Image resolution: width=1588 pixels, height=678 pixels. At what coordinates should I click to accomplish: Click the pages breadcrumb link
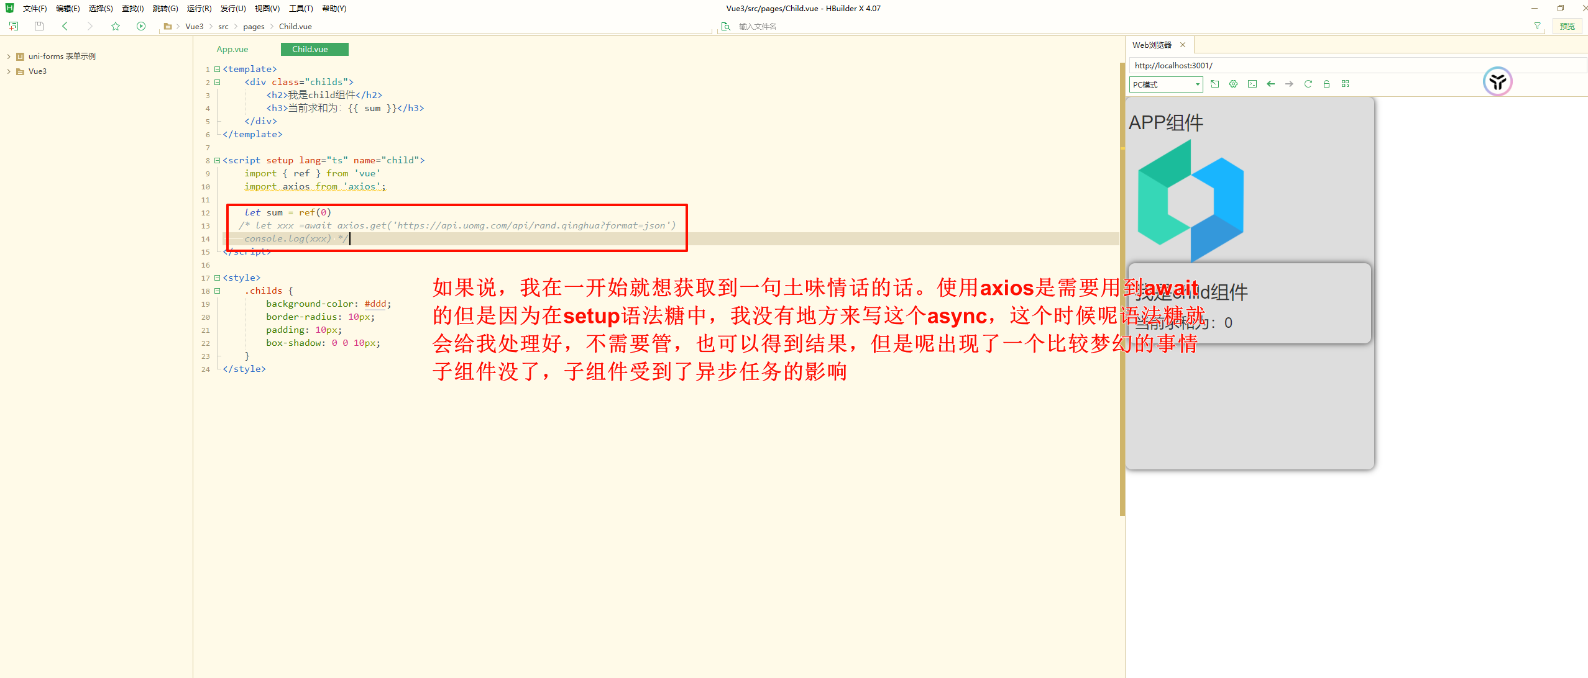[254, 27]
